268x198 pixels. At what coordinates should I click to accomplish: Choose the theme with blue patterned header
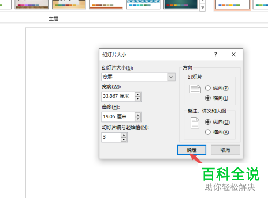143,4
